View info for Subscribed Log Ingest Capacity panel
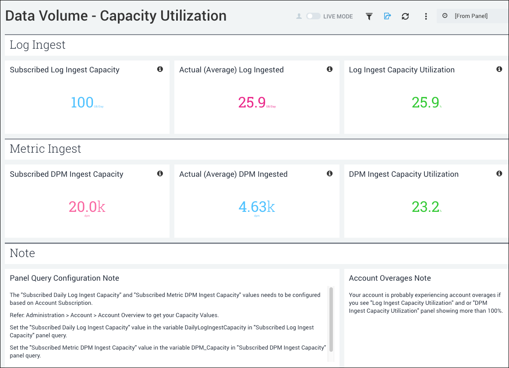The image size is (509, 368). [160, 69]
